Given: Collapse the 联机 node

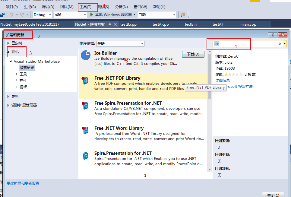Looking at the screenshot, I should tap(8, 52).
